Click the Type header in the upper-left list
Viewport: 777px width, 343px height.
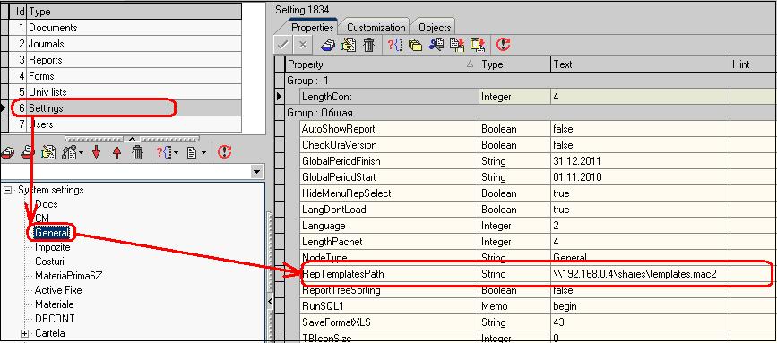coord(134,12)
